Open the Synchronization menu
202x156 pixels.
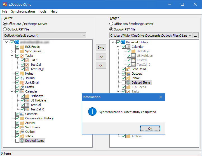tap(23, 11)
